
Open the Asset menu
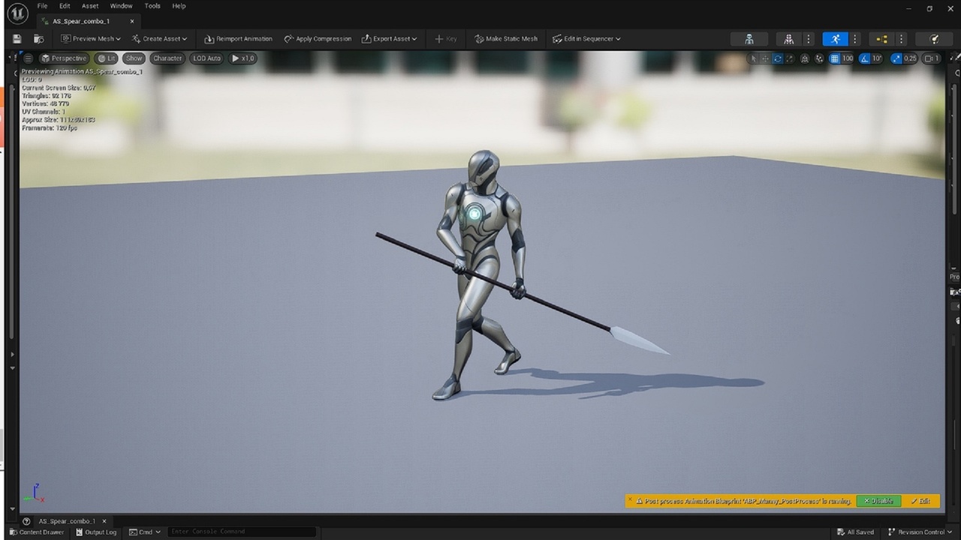tap(90, 6)
